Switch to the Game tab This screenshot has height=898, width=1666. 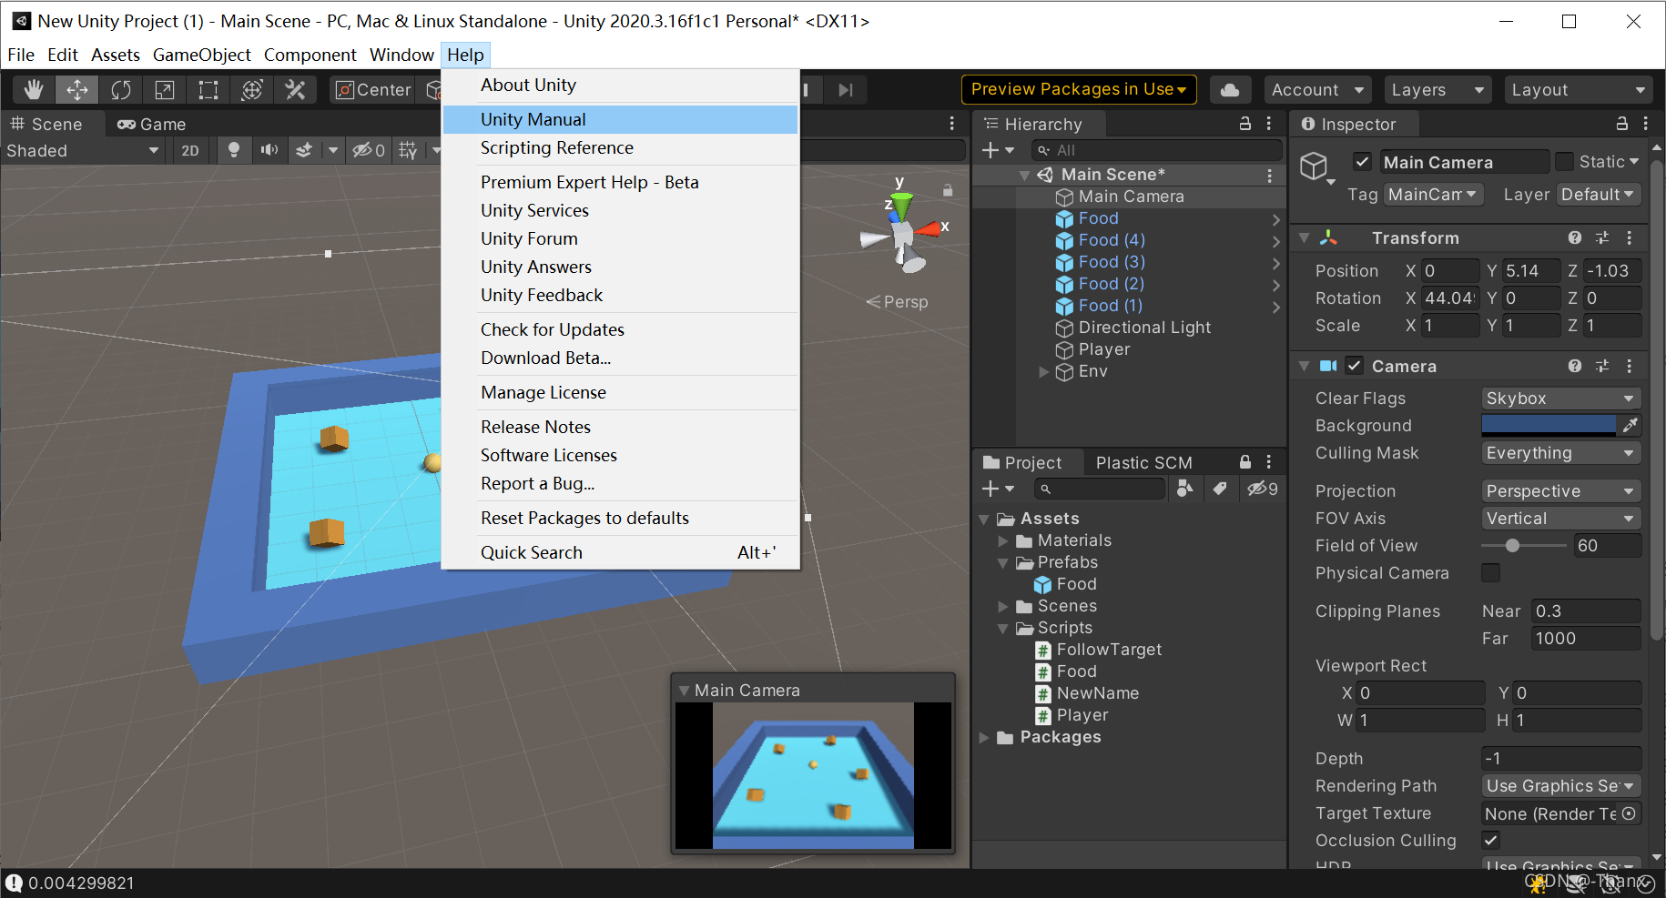[x=152, y=124]
